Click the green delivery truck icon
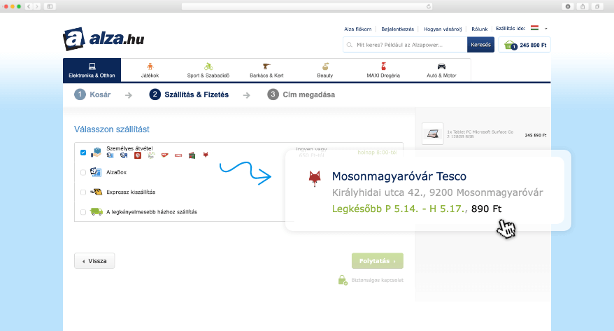This screenshot has width=614, height=331. (97, 211)
